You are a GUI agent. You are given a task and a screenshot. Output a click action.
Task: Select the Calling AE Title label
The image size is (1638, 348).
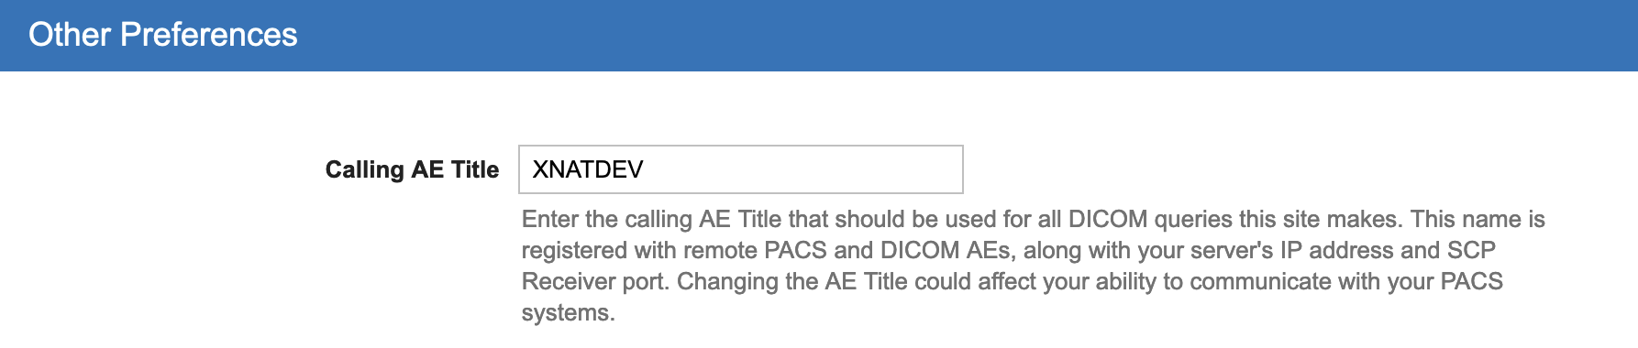pos(412,169)
